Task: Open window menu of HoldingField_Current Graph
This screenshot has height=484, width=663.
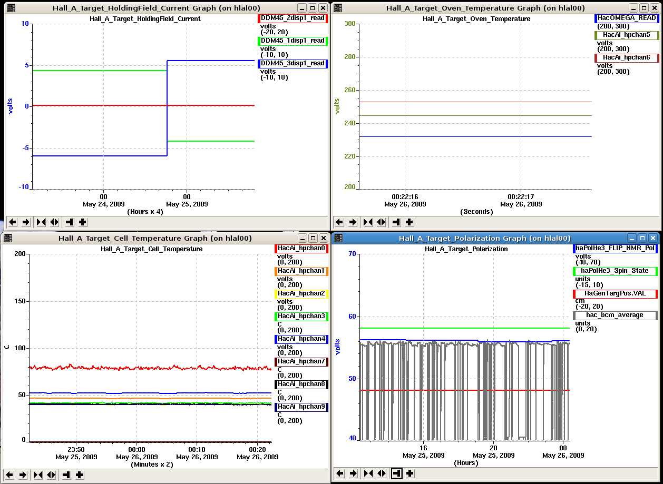Action: pyautogui.click(x=11, y=8)
